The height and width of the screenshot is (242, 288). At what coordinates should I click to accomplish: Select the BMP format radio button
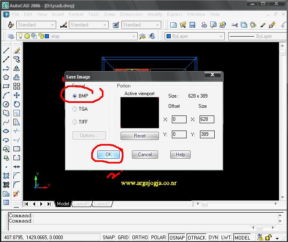pyautogui.click(x=75, y=96)
